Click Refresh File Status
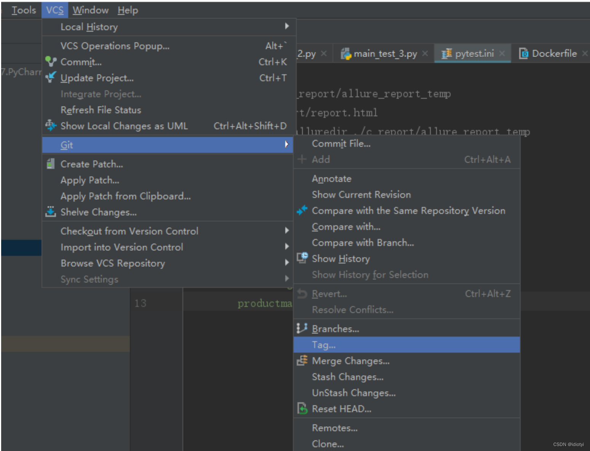The image size is (590, 451). [167, 110]
